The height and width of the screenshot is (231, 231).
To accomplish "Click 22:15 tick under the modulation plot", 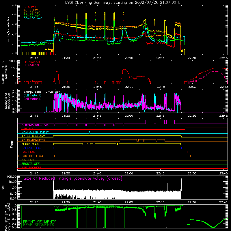I will (x=161, y=116).
